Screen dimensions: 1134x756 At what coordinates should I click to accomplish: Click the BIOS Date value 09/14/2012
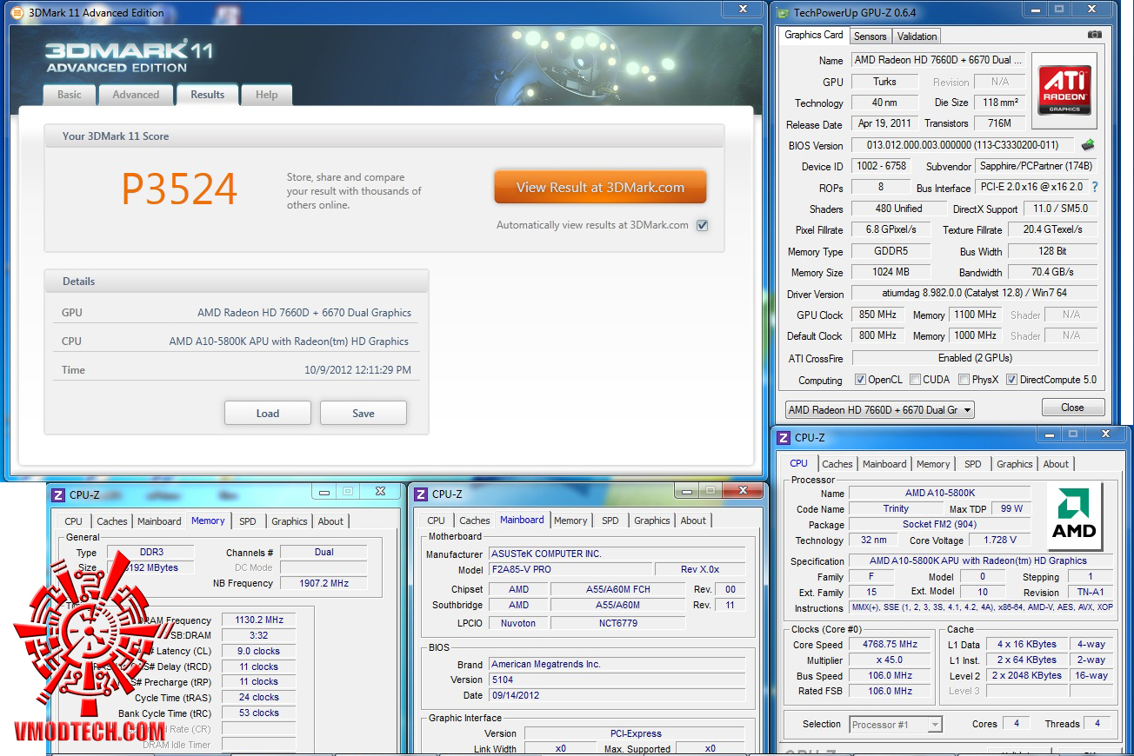[617, 695]
